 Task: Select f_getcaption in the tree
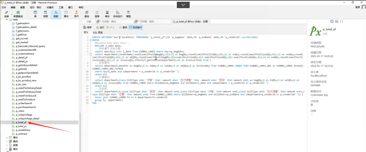coord(22,23)
